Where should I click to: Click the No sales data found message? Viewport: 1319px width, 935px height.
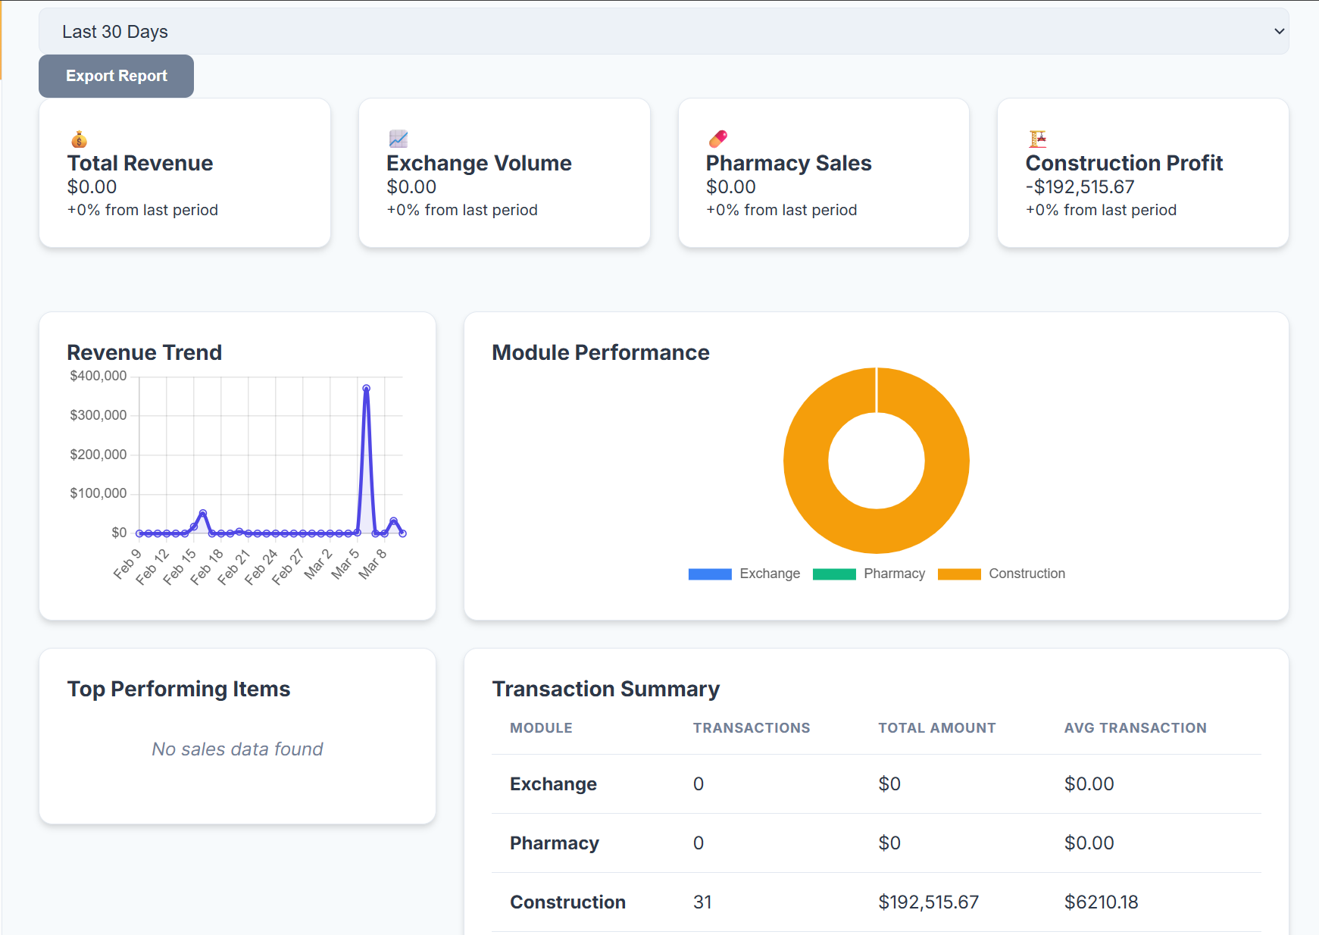(x=237, y=749)
